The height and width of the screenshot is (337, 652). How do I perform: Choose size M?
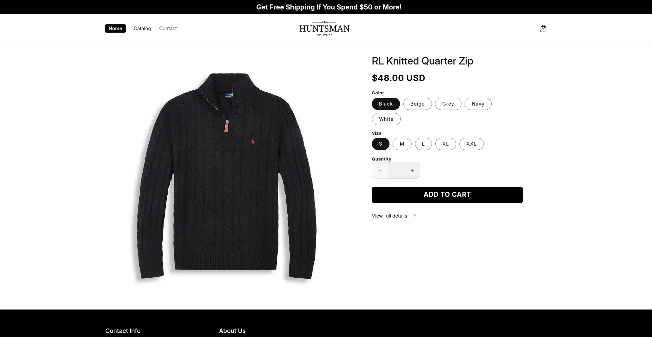[402, 144]
